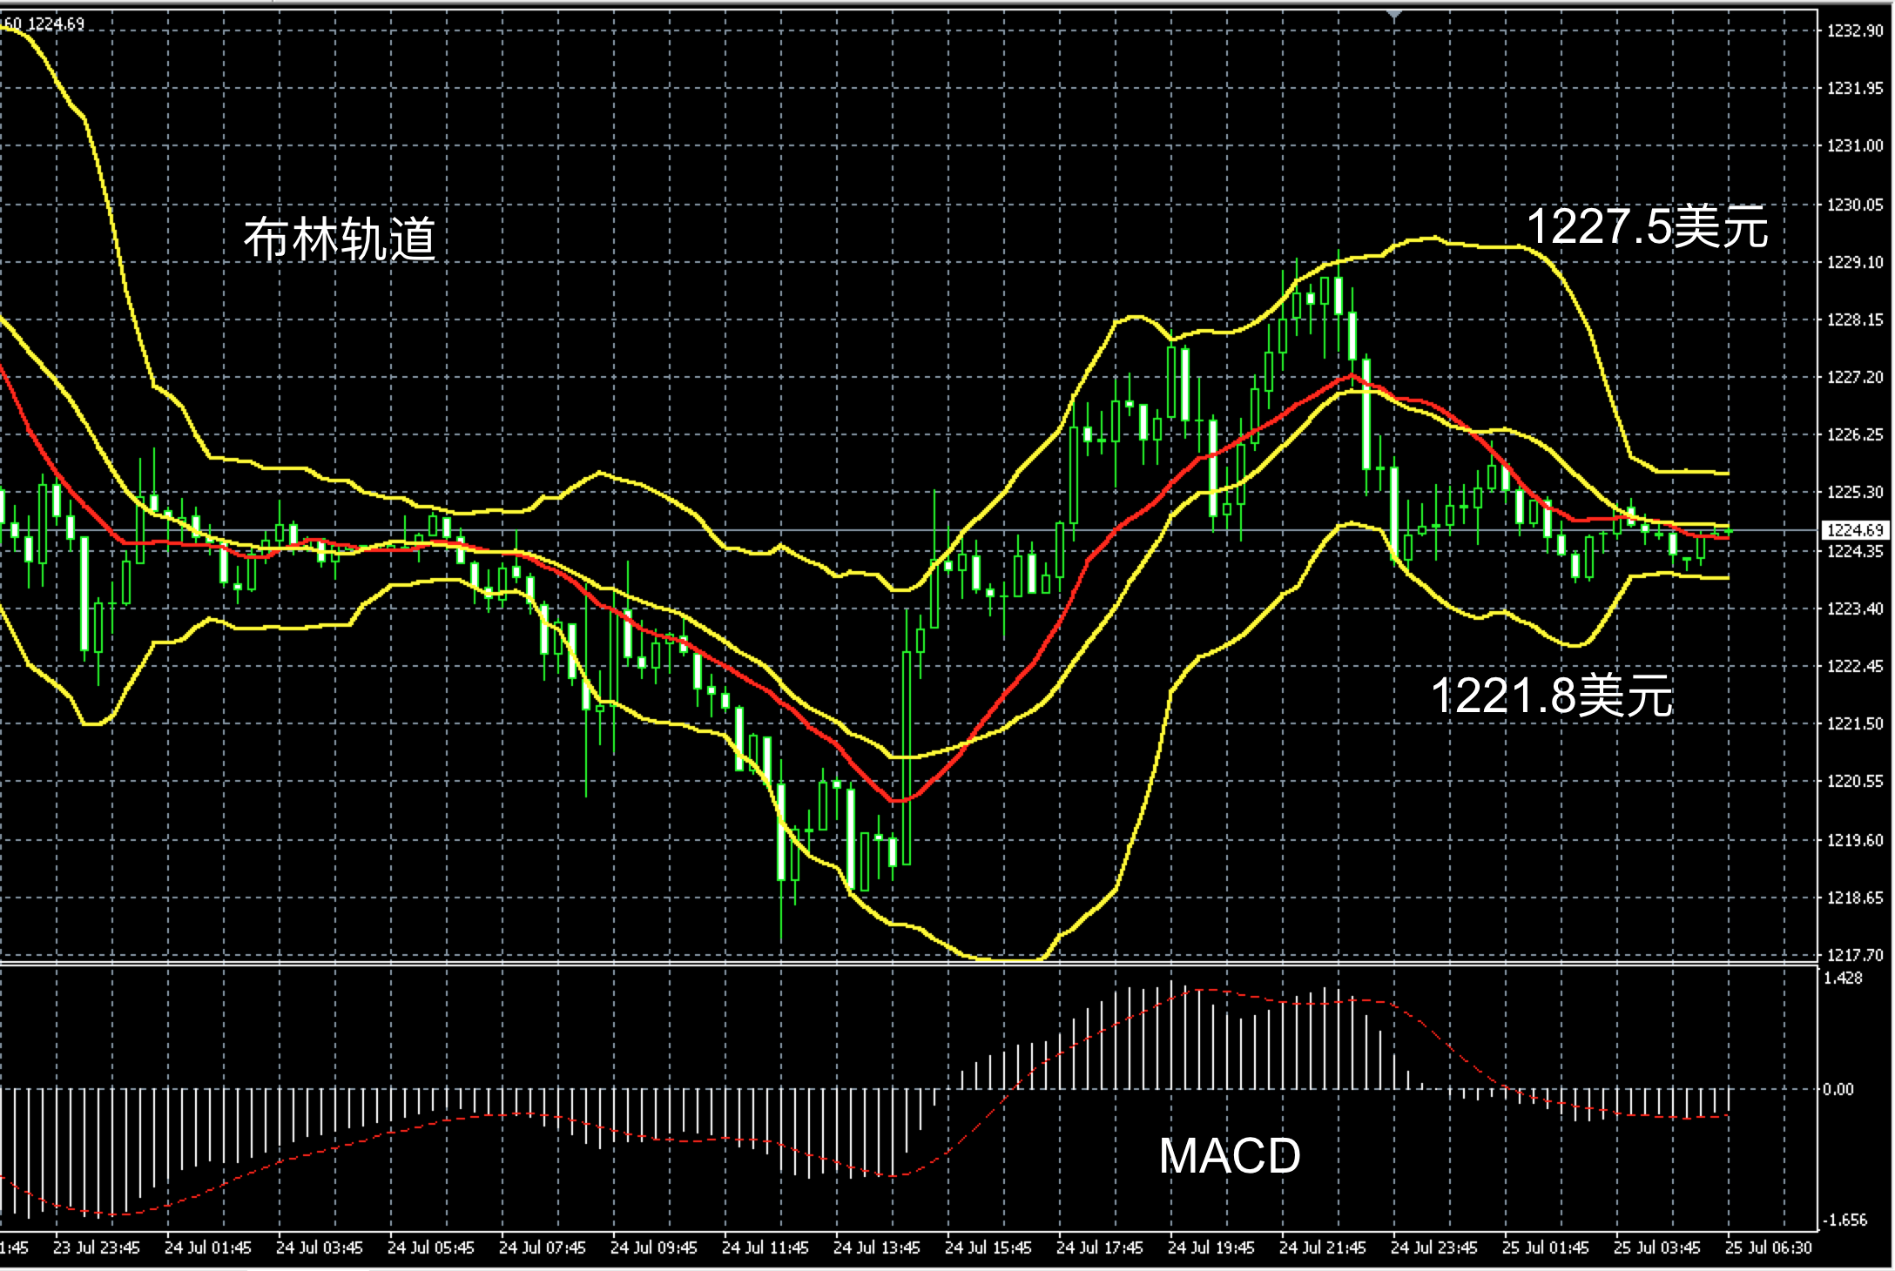Click the 1224.69 quote text in top-left corner

(x=56, y=24)
